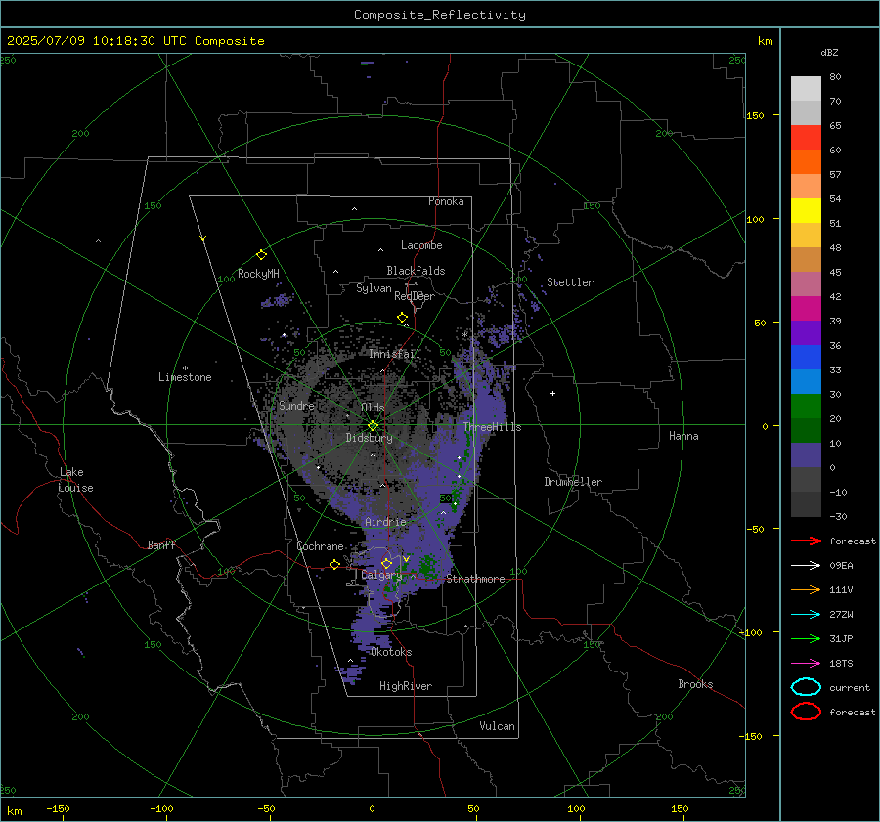Click the dBZ legend heading
Image resolution: width=880 pixels, height=822 pixels.
(x=829, y=52)
